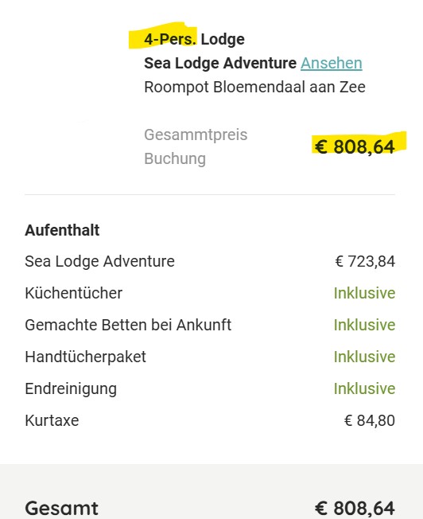423x519 pixels.
Task: Click Inklusive next to Küchentücher
Action: (x=364, y=293)
